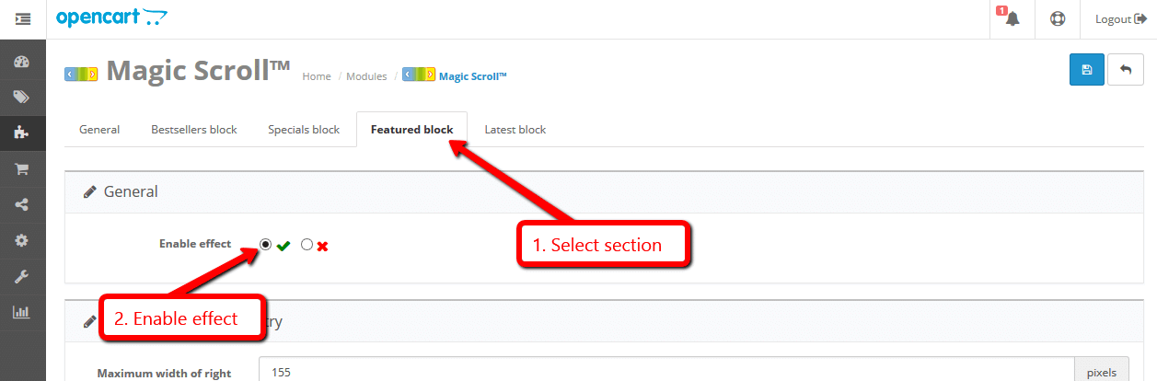This screenshot has height=381, width=1157.
Task: Open the Catalog tag icon
Action: click(x=22, y=98)
